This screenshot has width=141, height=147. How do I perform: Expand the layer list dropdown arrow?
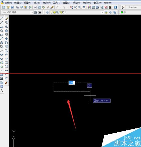(102, 12)
